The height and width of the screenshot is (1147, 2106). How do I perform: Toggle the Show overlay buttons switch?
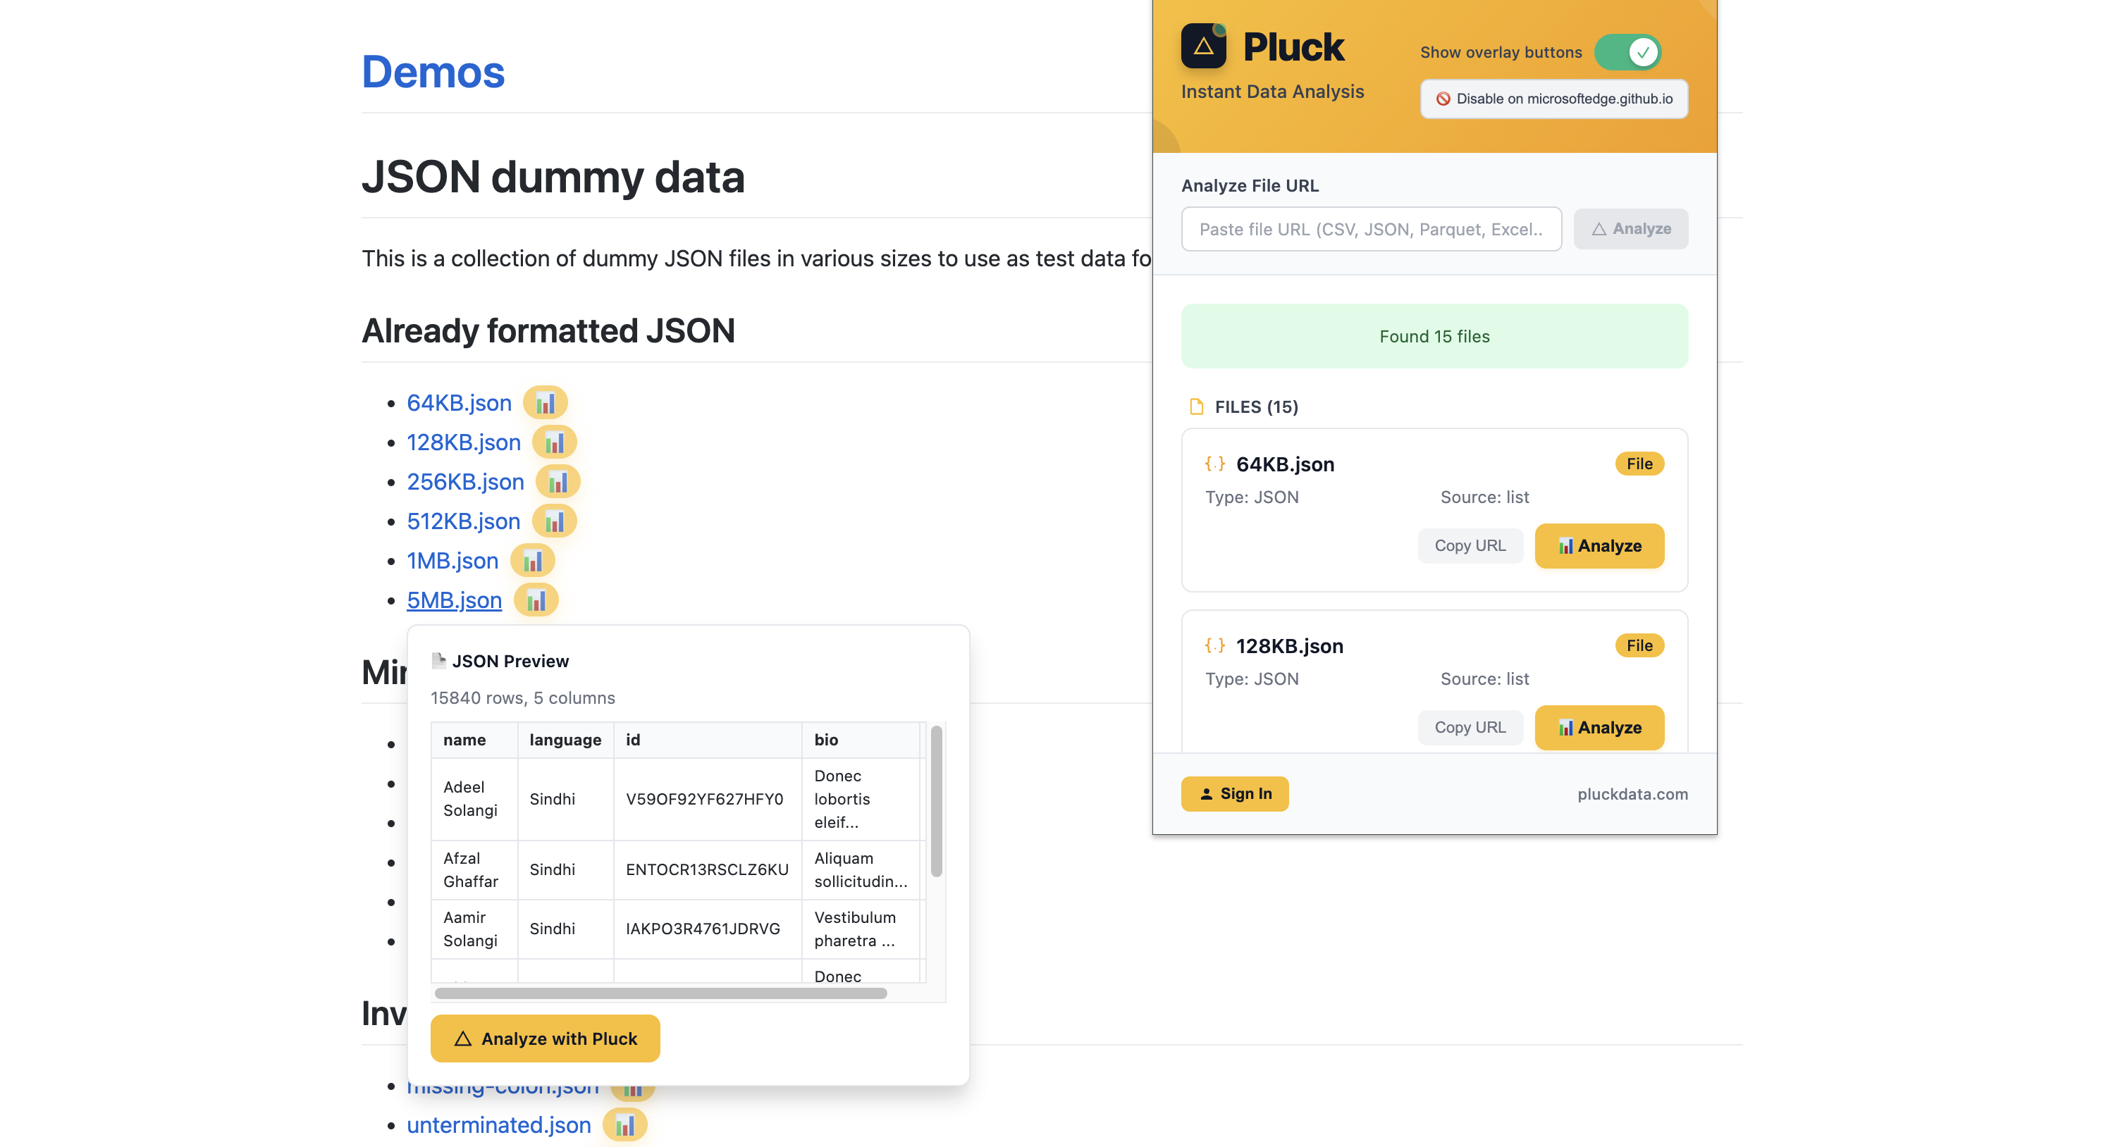1627,52
